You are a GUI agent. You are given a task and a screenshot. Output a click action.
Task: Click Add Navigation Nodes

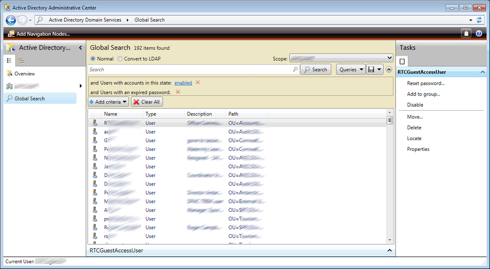click(x=39, y=34)
